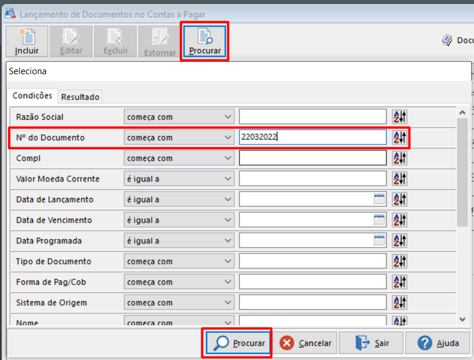Click scrollbar up arrow in conditions list

coord(462,113)
